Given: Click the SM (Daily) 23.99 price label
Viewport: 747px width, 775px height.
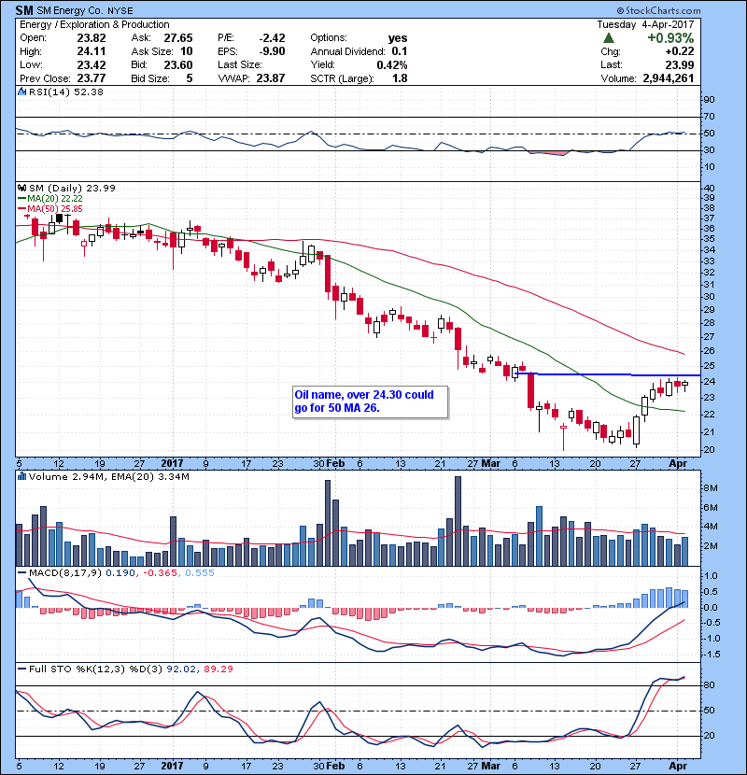Looking at the screenshot, I should [72, 188].
